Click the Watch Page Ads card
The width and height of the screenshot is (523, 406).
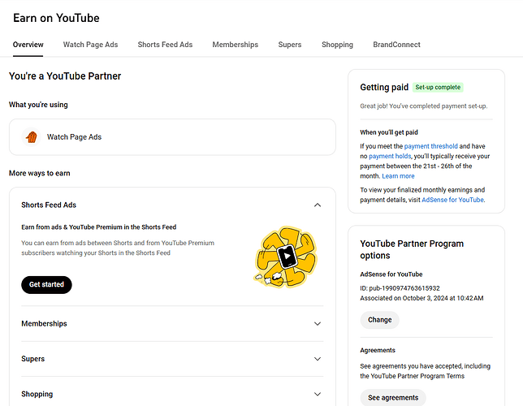tap(172, 137)
